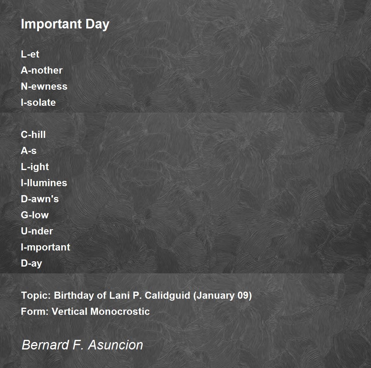This screenshot has width=371, height=368.
Task: Click the 'Important Day' poem title
Action: (x=65, y=24)
